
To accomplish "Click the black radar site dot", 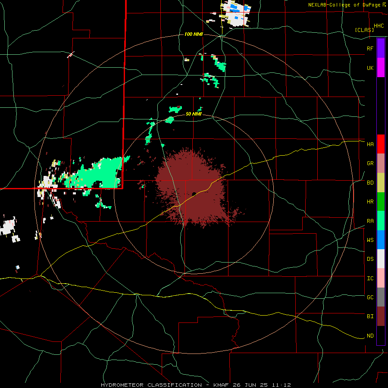I will [194, 194].
